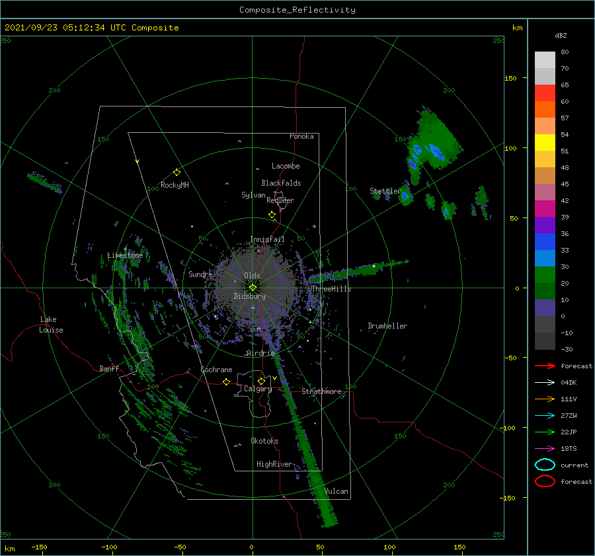Click the Vulcan label
595x556 pixels.
[x=337, y=491]
